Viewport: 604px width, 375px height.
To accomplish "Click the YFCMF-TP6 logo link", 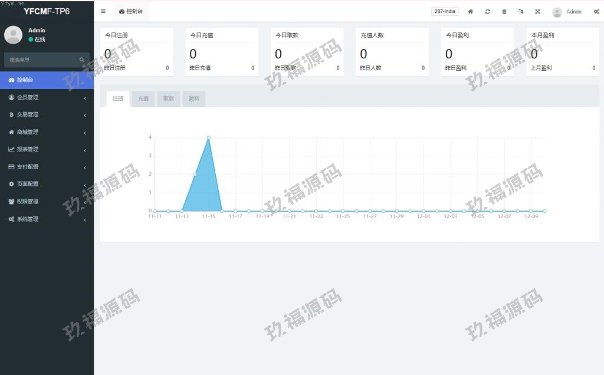I will [x=47, y=11].
